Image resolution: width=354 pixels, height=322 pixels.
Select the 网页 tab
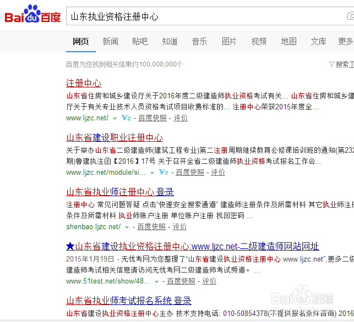(81, 41)
